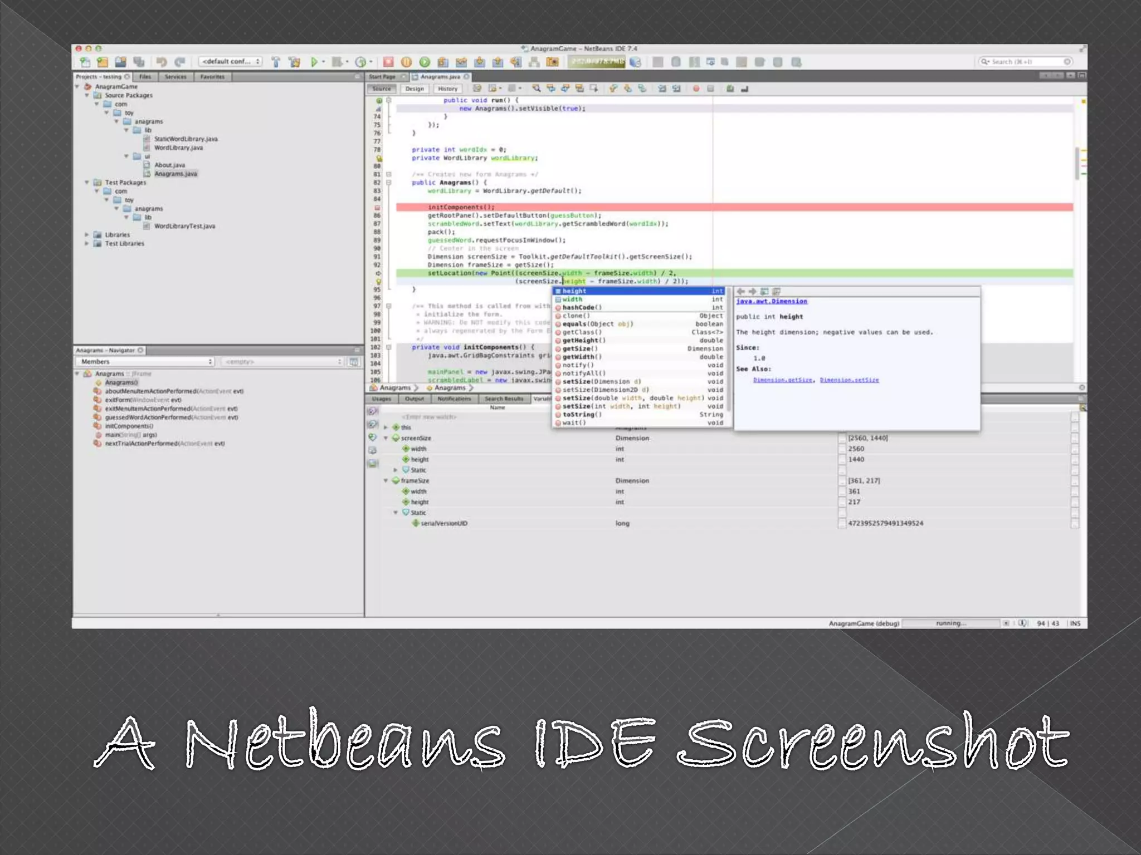Switch to the Favorites tab
Image resolution: width=1141 pixels, height=855 pixels.
212,77
